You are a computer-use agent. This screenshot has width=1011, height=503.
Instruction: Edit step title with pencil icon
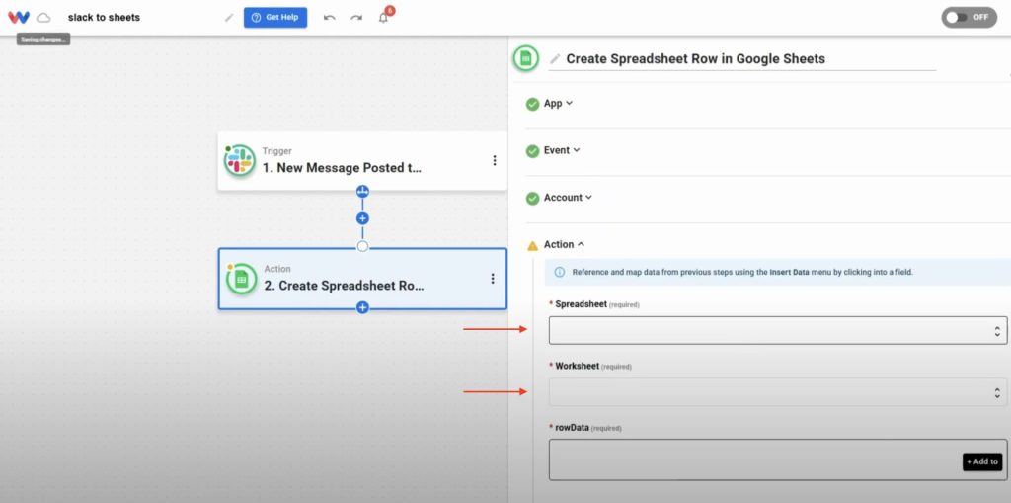[555, 59]
